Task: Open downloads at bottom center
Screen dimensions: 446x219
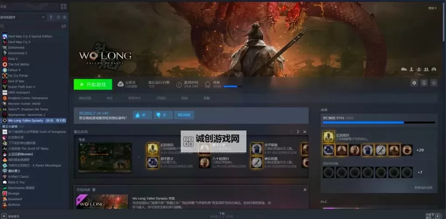Action: (222, 215)
